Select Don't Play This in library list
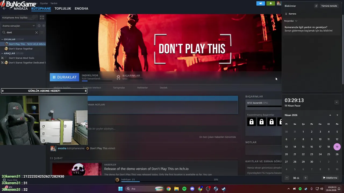 [x=23, y=44]
